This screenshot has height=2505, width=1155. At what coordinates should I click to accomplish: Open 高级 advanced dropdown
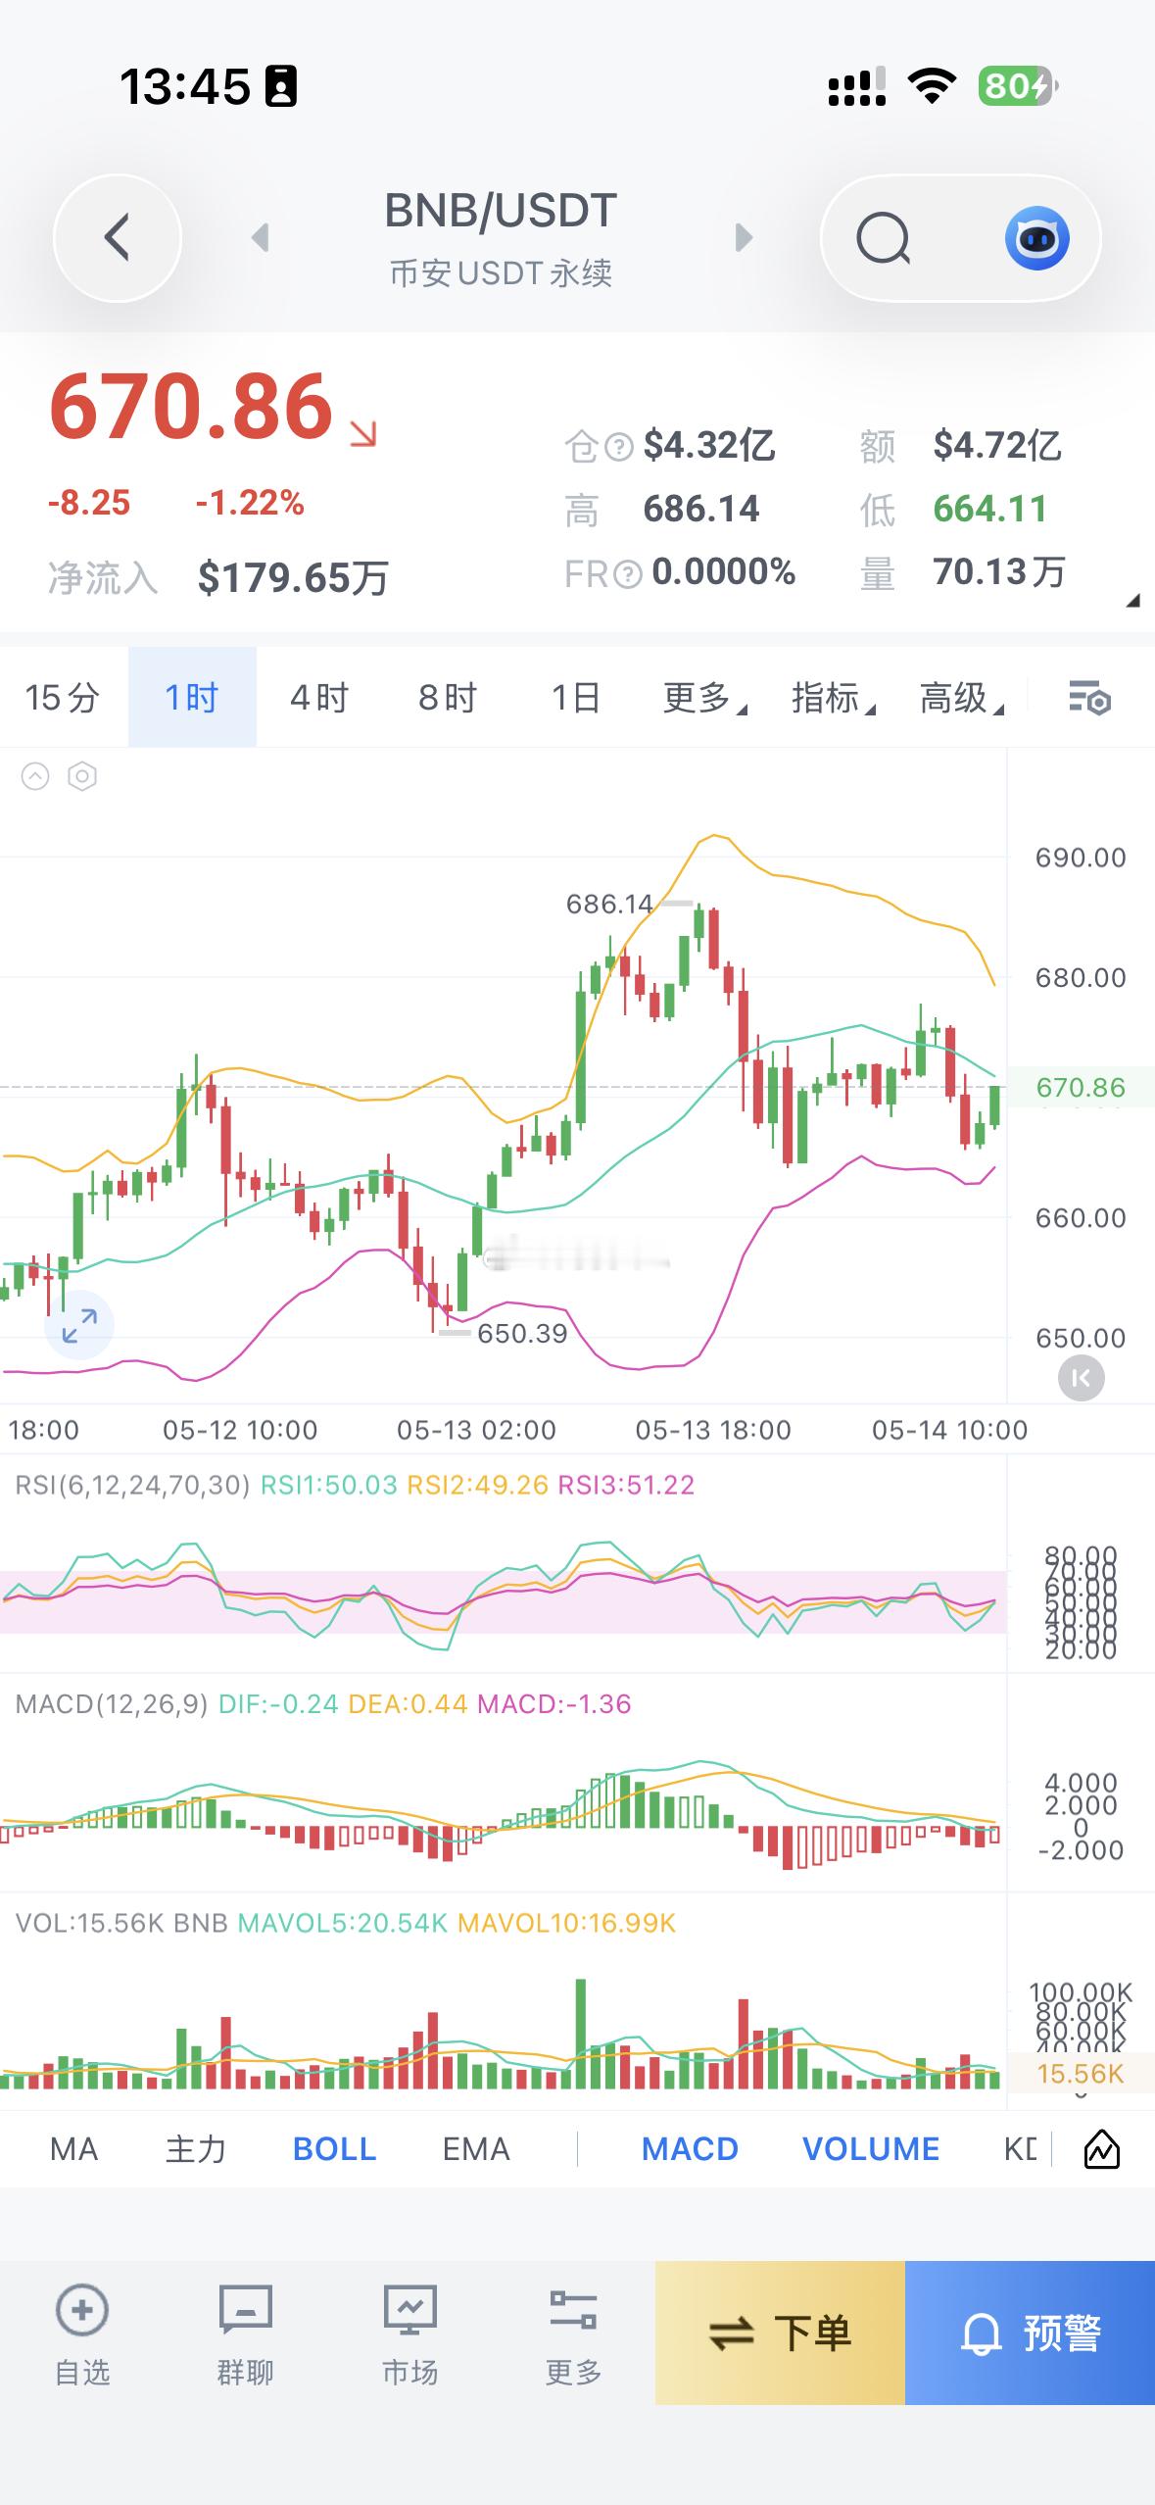click(961, 698)
